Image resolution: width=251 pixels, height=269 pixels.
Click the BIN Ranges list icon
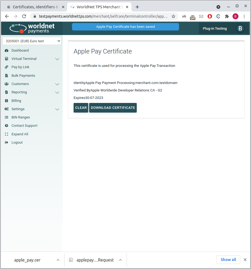(6, 117)
